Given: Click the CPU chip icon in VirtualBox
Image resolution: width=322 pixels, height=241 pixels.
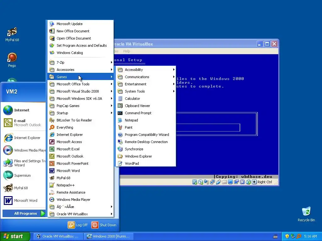Looking at the screenshot, I should pos(242,182).
